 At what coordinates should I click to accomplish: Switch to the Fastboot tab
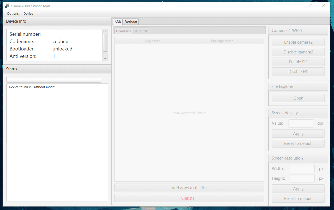(131, 22)
